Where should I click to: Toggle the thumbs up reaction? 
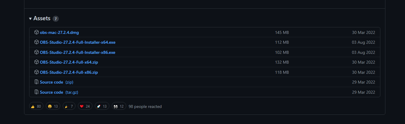(36, 106)
